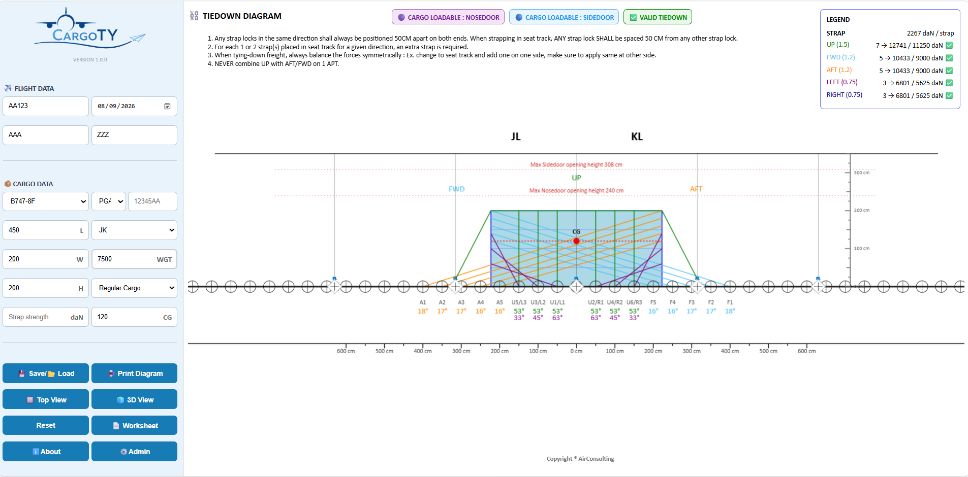Image resolution: width=968 pixels, height=477 pixels.
Task: Click the Print Diagram button
Action: [x=134, y=373]
